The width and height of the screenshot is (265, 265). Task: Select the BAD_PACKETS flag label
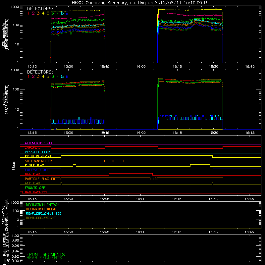(36, 192)
